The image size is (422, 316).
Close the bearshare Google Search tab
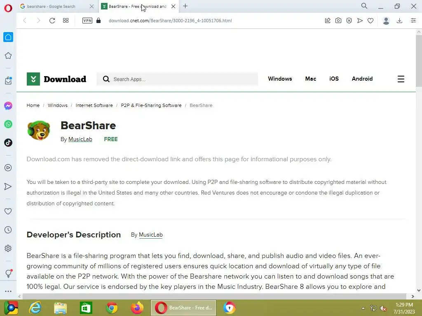coord(91,6)
